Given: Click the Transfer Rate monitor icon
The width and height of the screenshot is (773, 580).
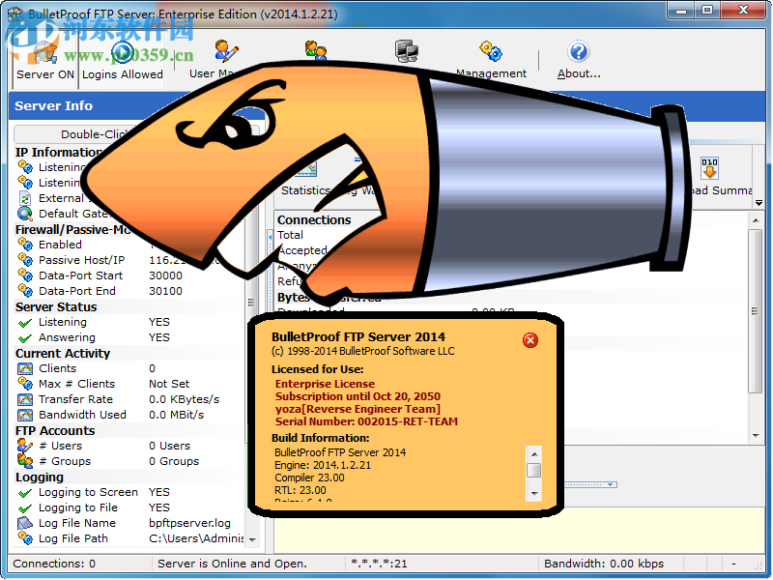Looking at the screenshot, I should [x=24, y=399].
